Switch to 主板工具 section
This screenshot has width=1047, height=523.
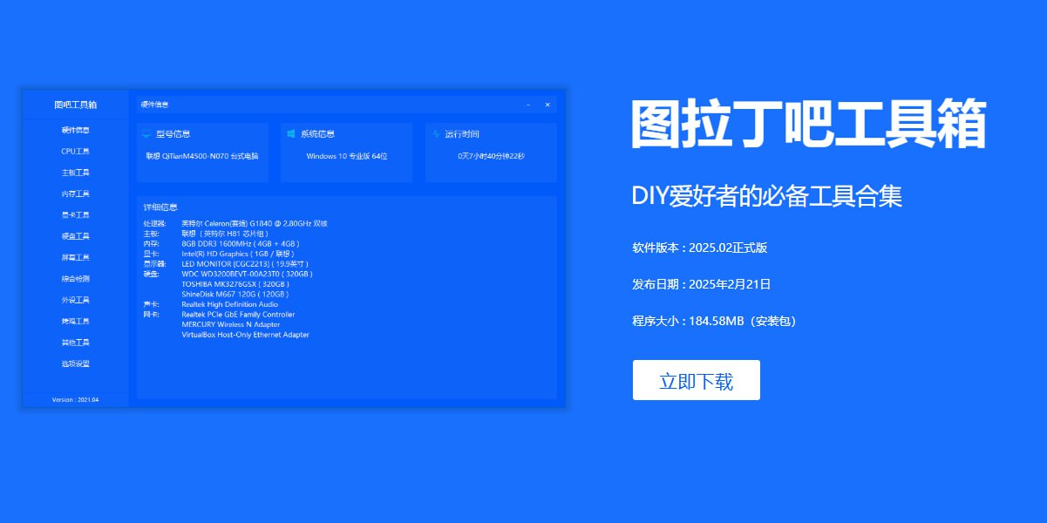click(x=76, y=173)
